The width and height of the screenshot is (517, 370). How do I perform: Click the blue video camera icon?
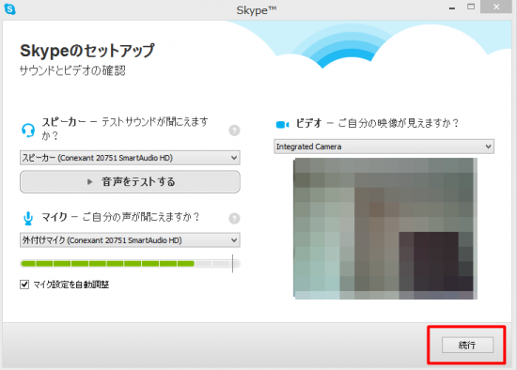point(282,125)
